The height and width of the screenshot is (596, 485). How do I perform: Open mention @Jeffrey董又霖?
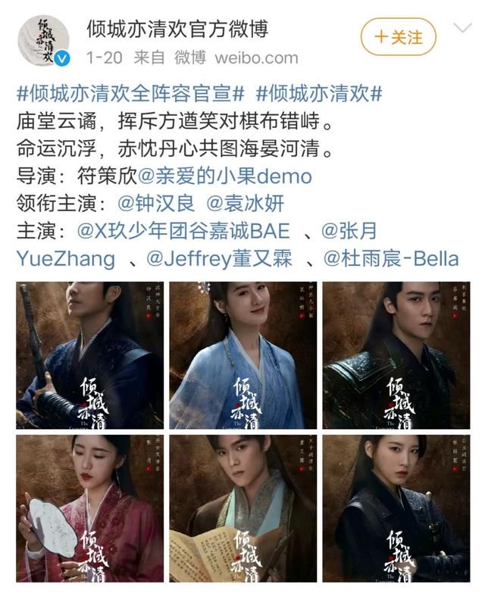pos(219,258)
